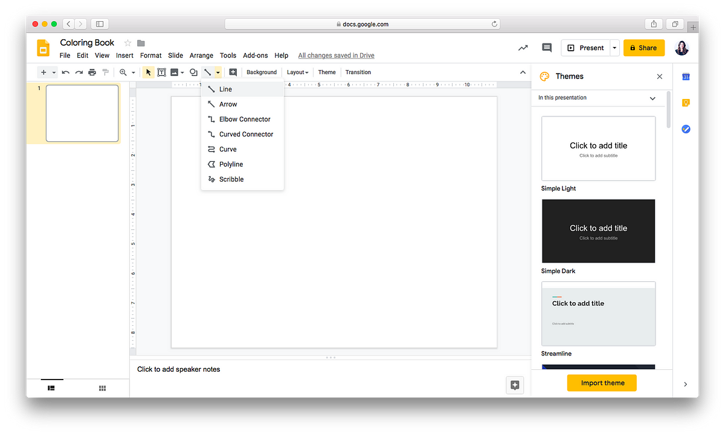This screenshot has height=435, width=725.
Task: Choose Elbow Connector from the menu
Action: [x=242, y=119]
